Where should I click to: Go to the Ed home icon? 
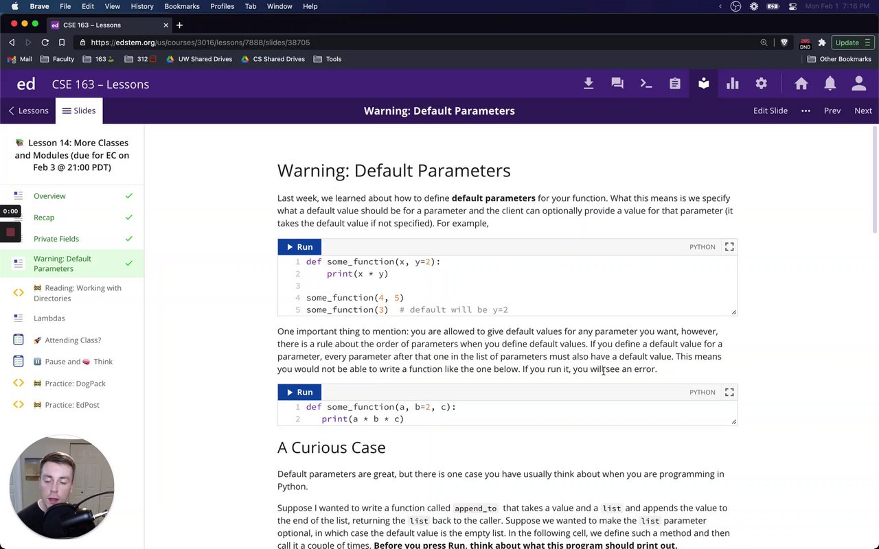(x=801, y=84)
